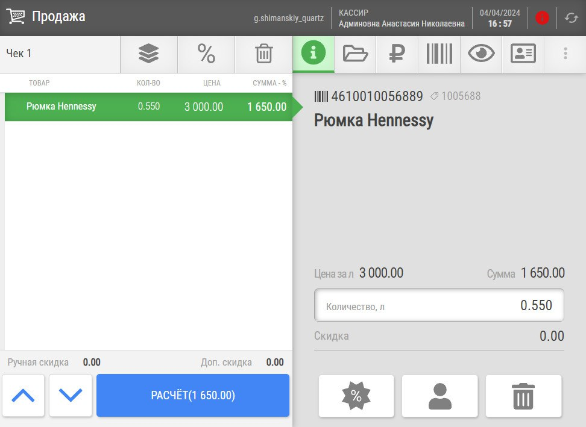This screenshot has width=586, height=427.
Task: Select the Рюмка Hennessy item row
Action: (148, 107)
